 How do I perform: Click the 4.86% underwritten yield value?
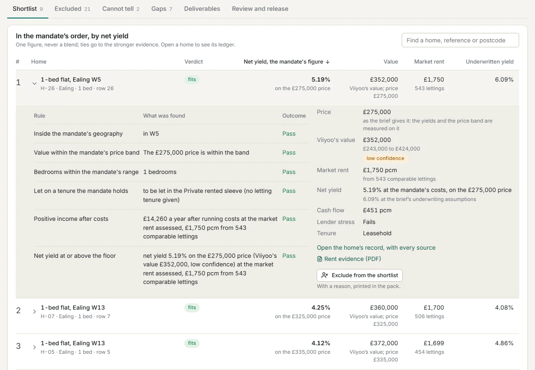pyautogui.click(x=504, y=343)
